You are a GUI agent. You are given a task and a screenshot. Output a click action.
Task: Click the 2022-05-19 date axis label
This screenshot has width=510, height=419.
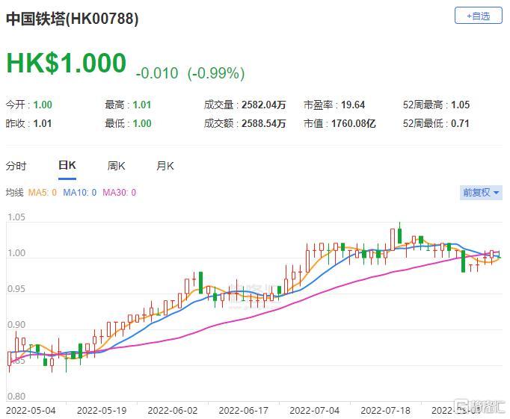pos(102,411)
